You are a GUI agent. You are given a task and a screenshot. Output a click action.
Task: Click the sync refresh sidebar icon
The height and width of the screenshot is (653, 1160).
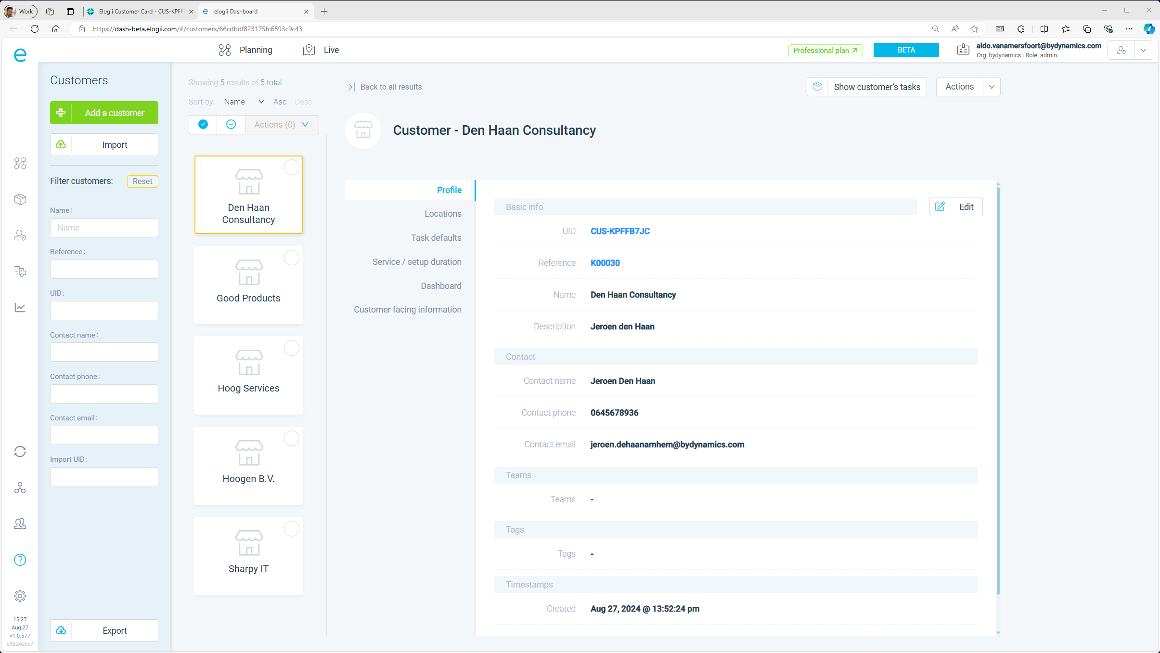pyautogui.click(x=20, y=451)
